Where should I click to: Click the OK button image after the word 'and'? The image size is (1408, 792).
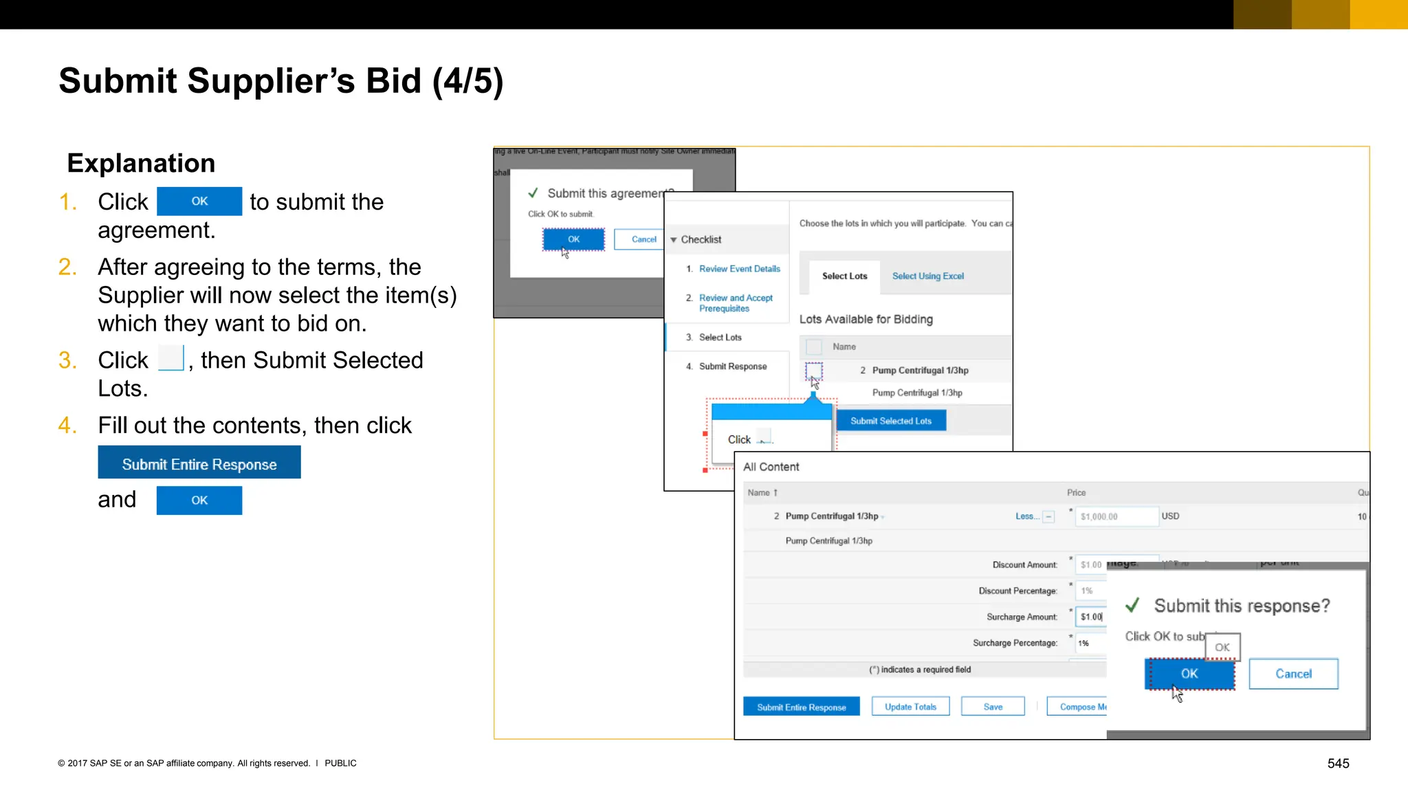(x=199, y=500)
